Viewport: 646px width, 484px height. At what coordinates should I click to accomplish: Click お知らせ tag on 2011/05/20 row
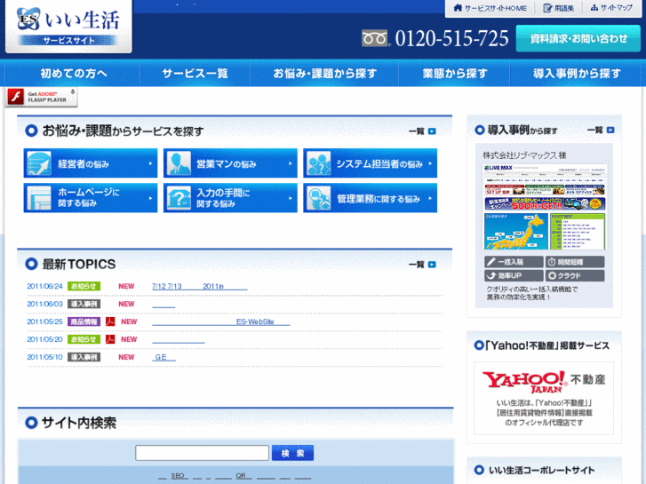tap(84, 339)
